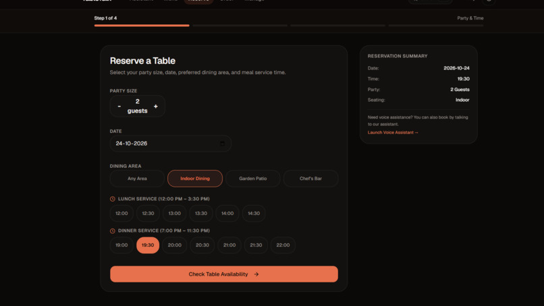
Task: Click the Reserve a Table heading
Action: [142, 61]
